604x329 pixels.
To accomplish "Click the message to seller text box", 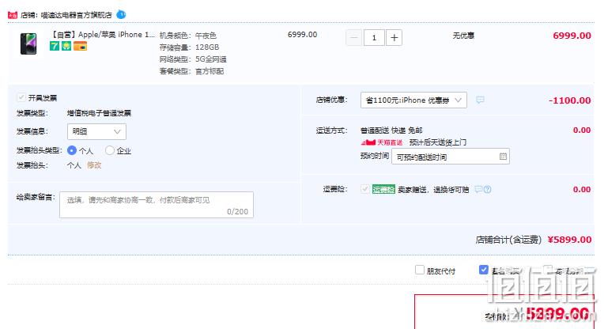I will pos(157,205).
